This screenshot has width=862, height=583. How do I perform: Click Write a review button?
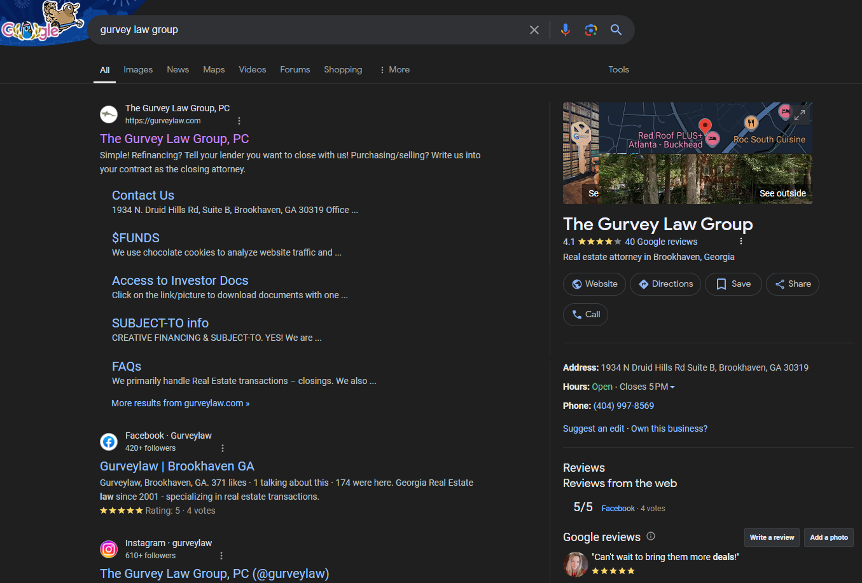coord(772,537)
